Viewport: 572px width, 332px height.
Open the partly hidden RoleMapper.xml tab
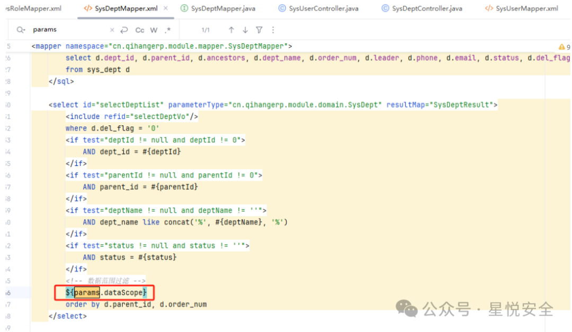click(33, 8)
